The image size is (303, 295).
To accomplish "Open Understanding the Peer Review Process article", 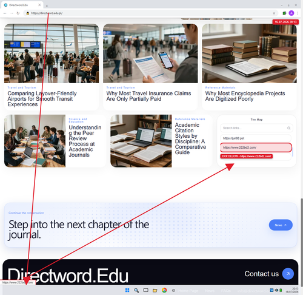I will point(85,141).
